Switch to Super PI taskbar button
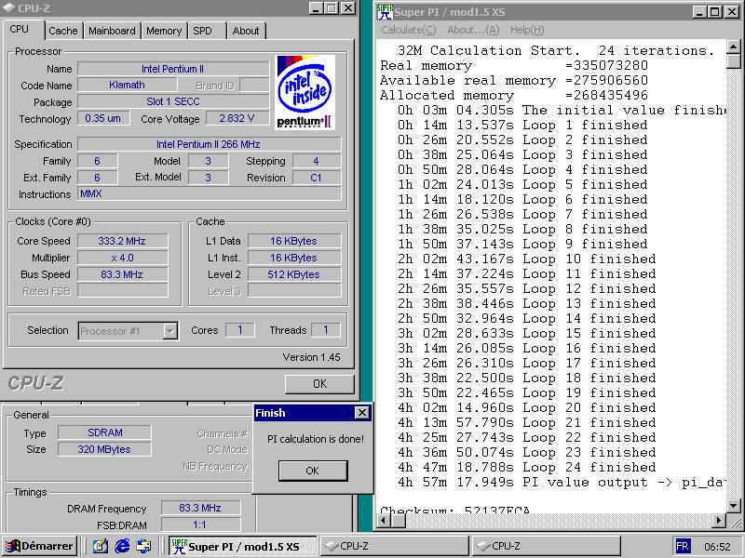This screenshot has height=558, width=745. (x=242, y=546)
